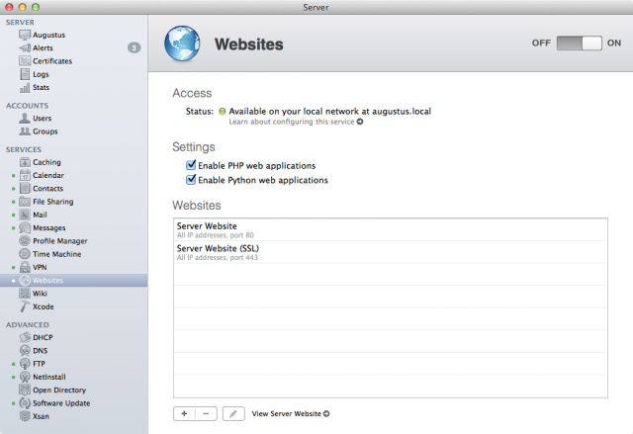633x434 pixels.
Task: Click the Websites globe header icon
Action: [x=182, y=43]
